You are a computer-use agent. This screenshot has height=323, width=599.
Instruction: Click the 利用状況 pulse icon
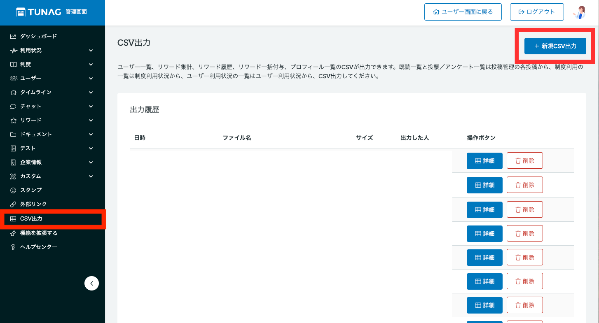coord(13,50)
